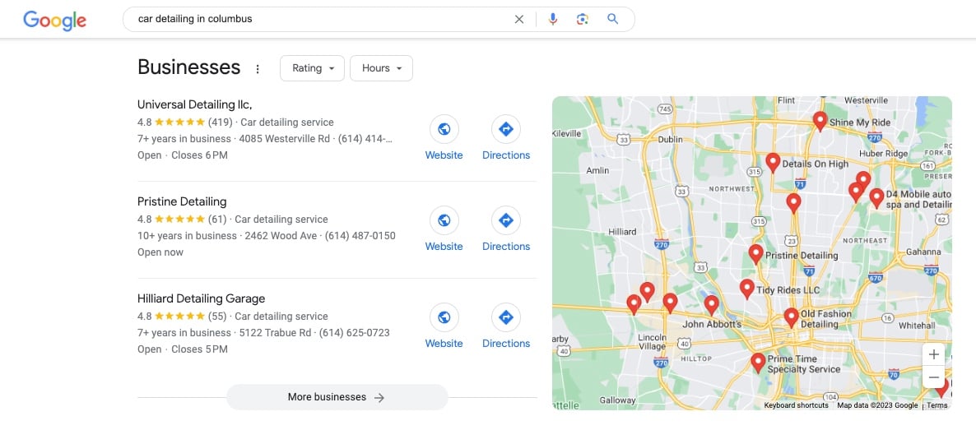Click the Businesses heading

(188, 67)
